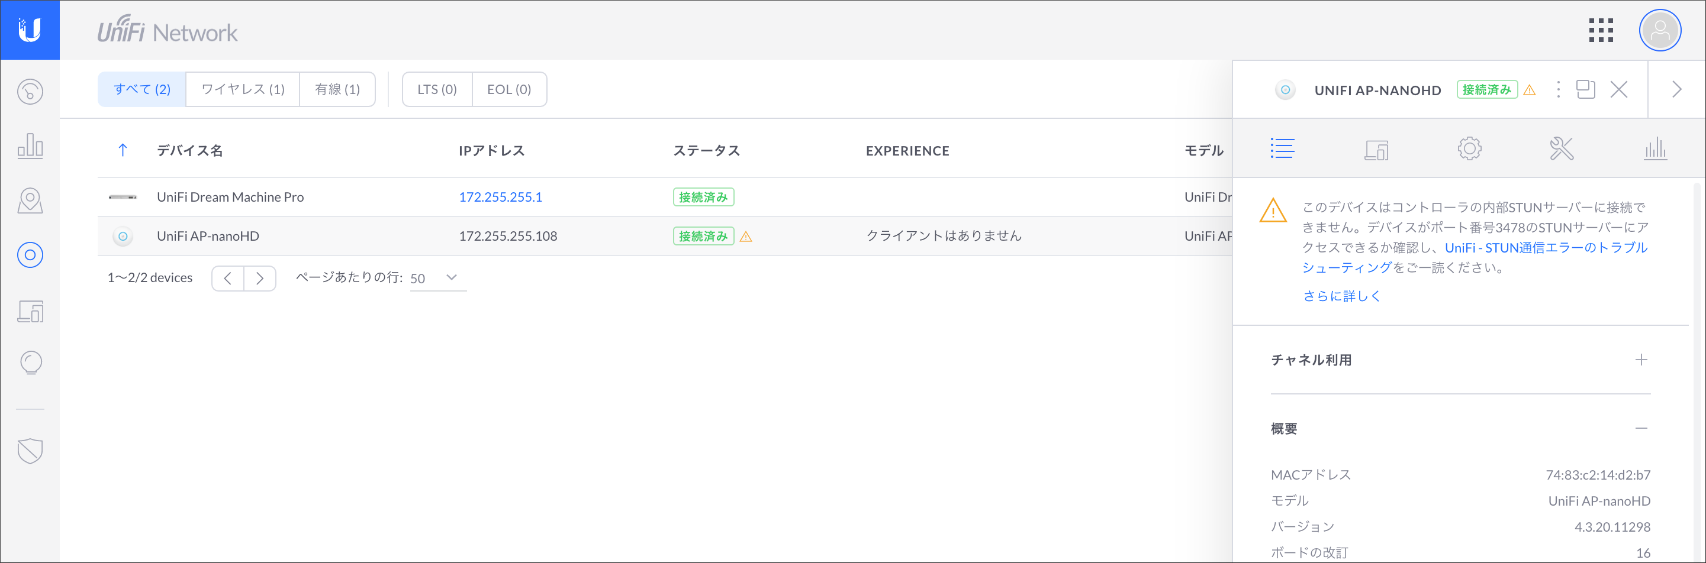This screenshot has height=563, width=1706.
Task: Open rows per page dropdown showing 50
Action: click(x=438, y=278)
